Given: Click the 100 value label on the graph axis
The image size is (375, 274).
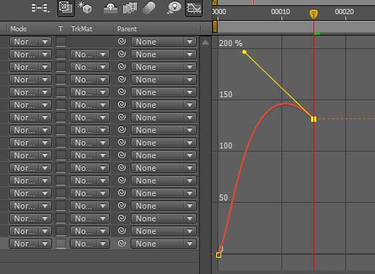Looking at the screenshot, I should (x=226, y=146).
